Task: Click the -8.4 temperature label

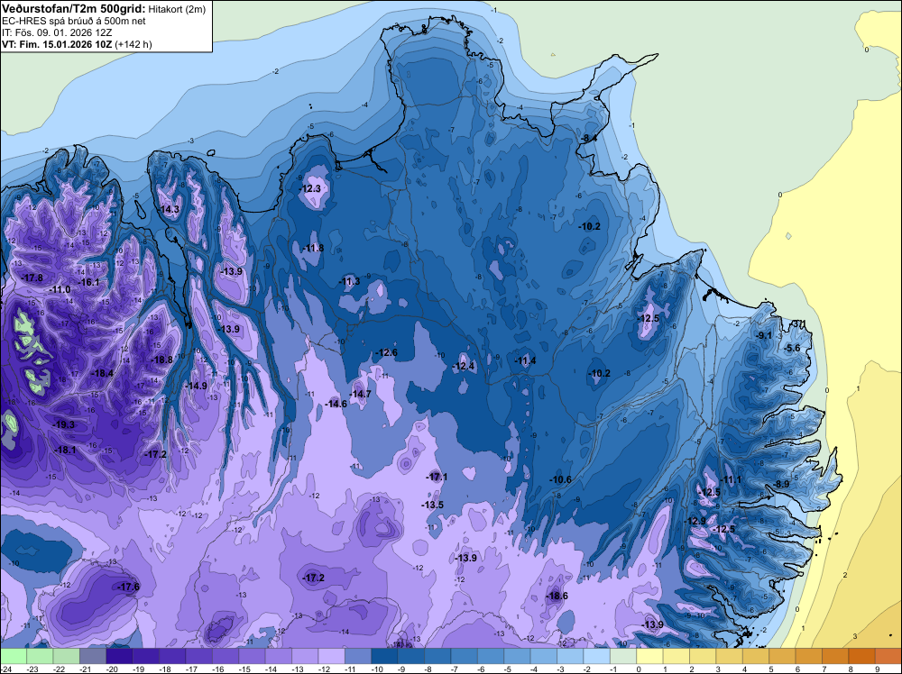Action: pos(588,138)
